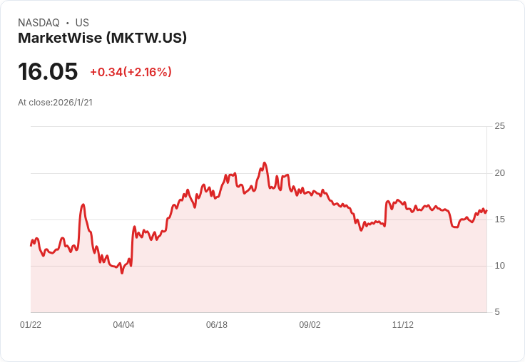
Task: Click the rightmost end of the price line
Action: [486, 211]
